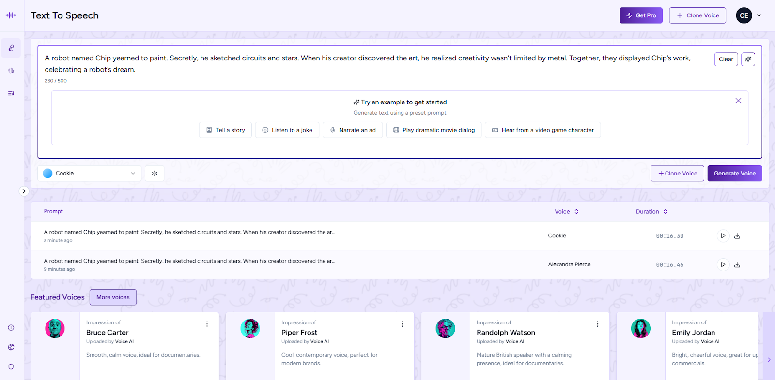Click the Prompt column header

point(53,211)
